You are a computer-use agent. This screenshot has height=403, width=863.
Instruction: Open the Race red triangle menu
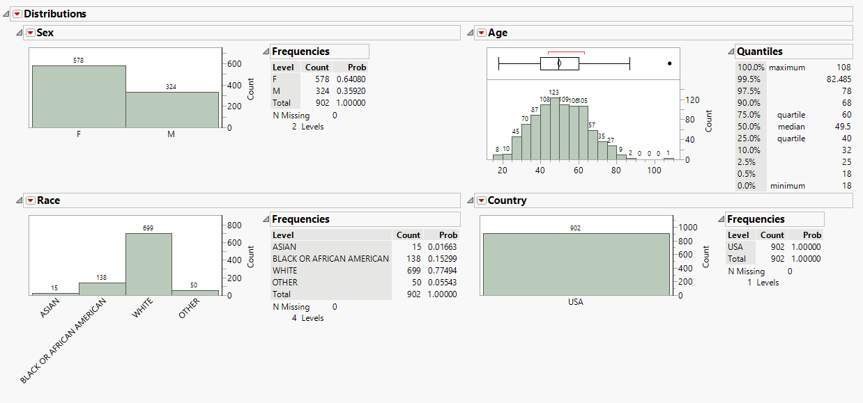(x=30, y=200)
